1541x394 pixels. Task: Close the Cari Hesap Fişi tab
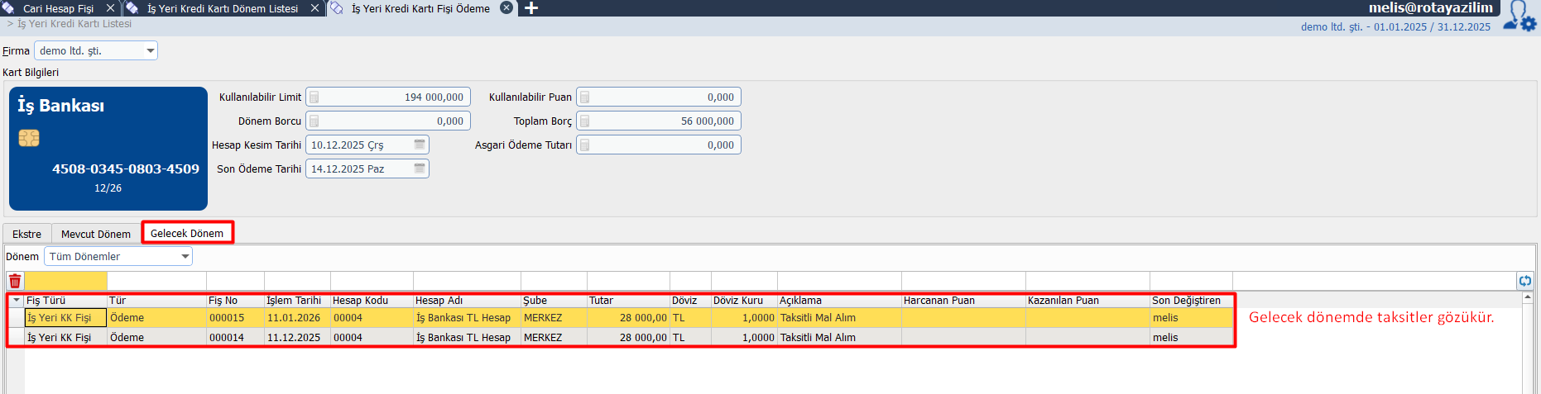pyautogui.click(x=111, y=8)
